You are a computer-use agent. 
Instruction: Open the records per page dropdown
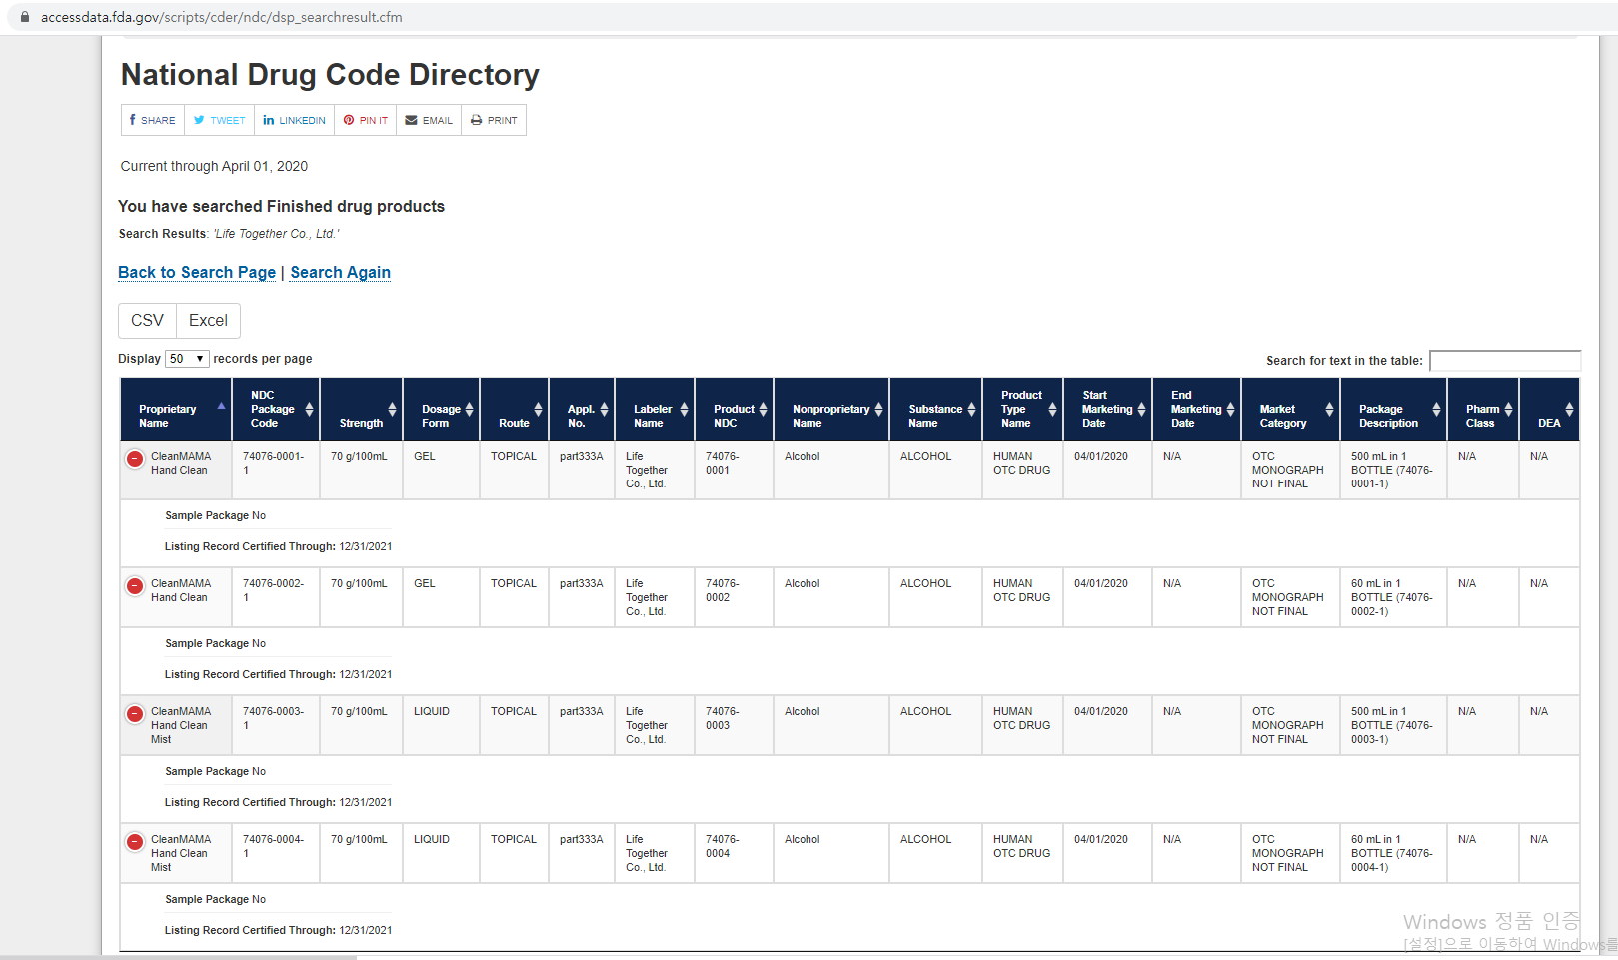coord(187,359)
